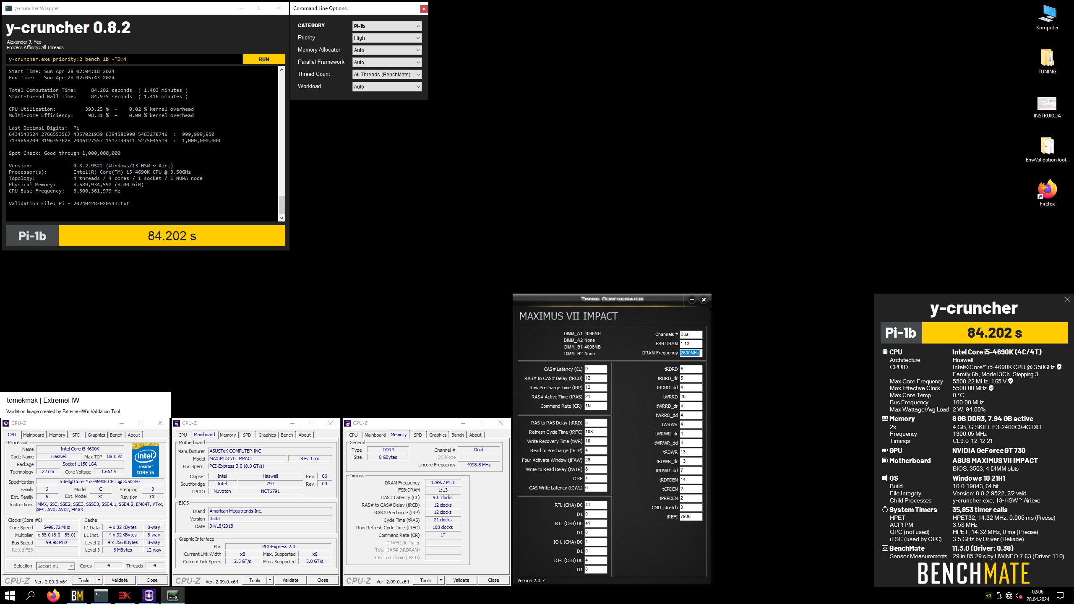Click Tools button in CPU-Z CPU window
This screenshot has width=1074, height=604.
pyautogui.click(x=84, y=580)
